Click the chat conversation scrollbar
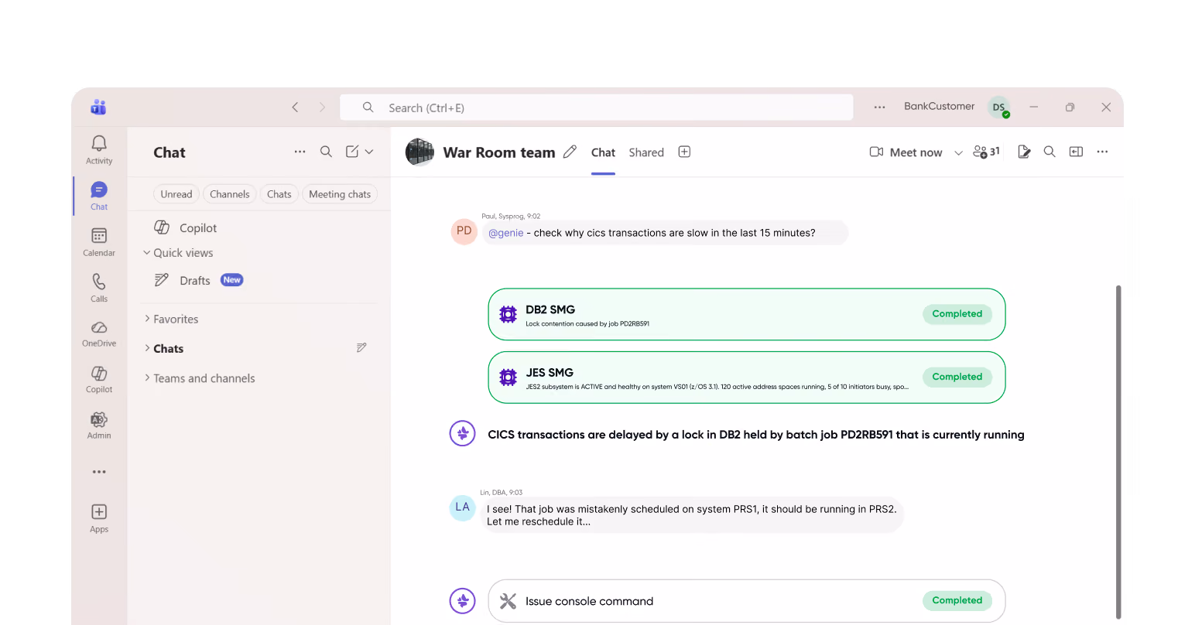This screenshot has height=625, width=1195. point(1118,453)
